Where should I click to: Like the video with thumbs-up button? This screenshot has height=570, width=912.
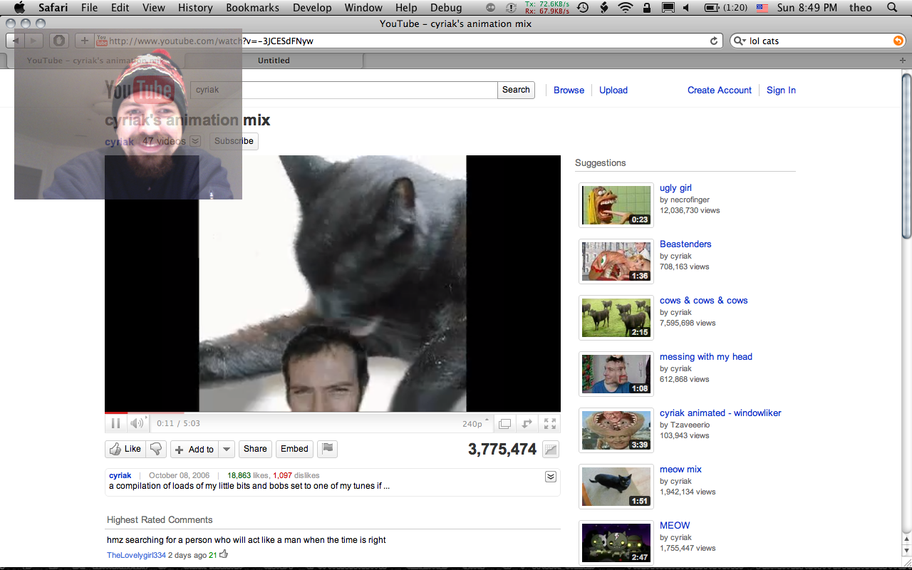point(125,449)
